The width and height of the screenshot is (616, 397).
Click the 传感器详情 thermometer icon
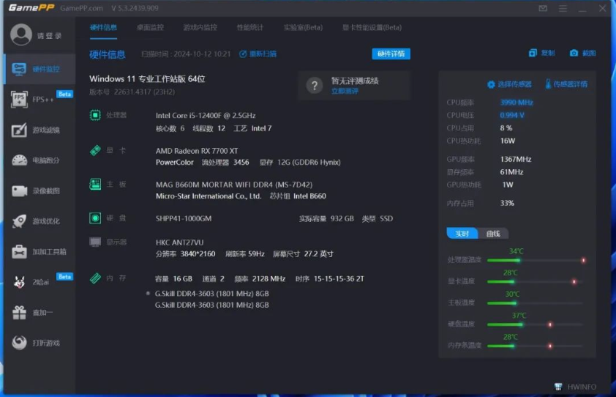point(548,84)
